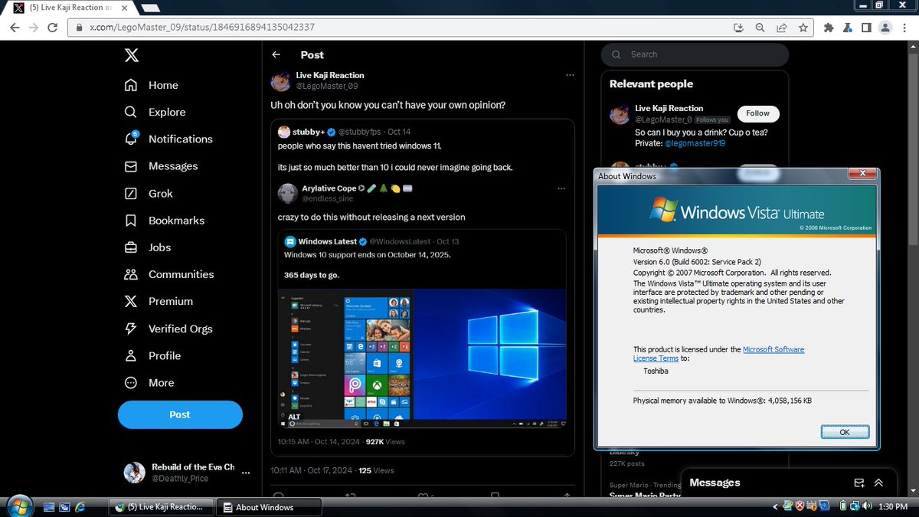Go back with the browser back arrow

click(15, 27)
